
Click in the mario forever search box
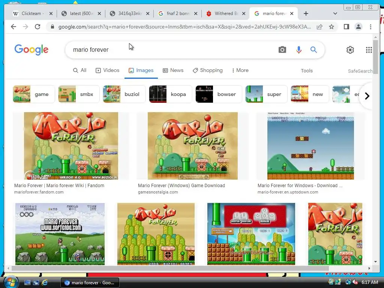[x=171, y=50]
